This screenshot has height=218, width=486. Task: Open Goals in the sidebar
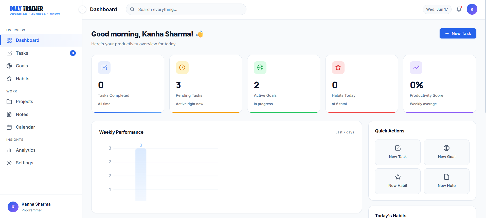click(x=41, y=66)
